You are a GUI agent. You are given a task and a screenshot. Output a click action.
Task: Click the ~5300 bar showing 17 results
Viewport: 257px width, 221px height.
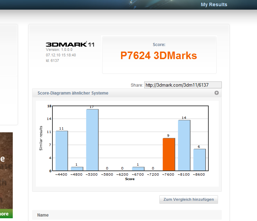pyautogui.click(x=92, y=140)
